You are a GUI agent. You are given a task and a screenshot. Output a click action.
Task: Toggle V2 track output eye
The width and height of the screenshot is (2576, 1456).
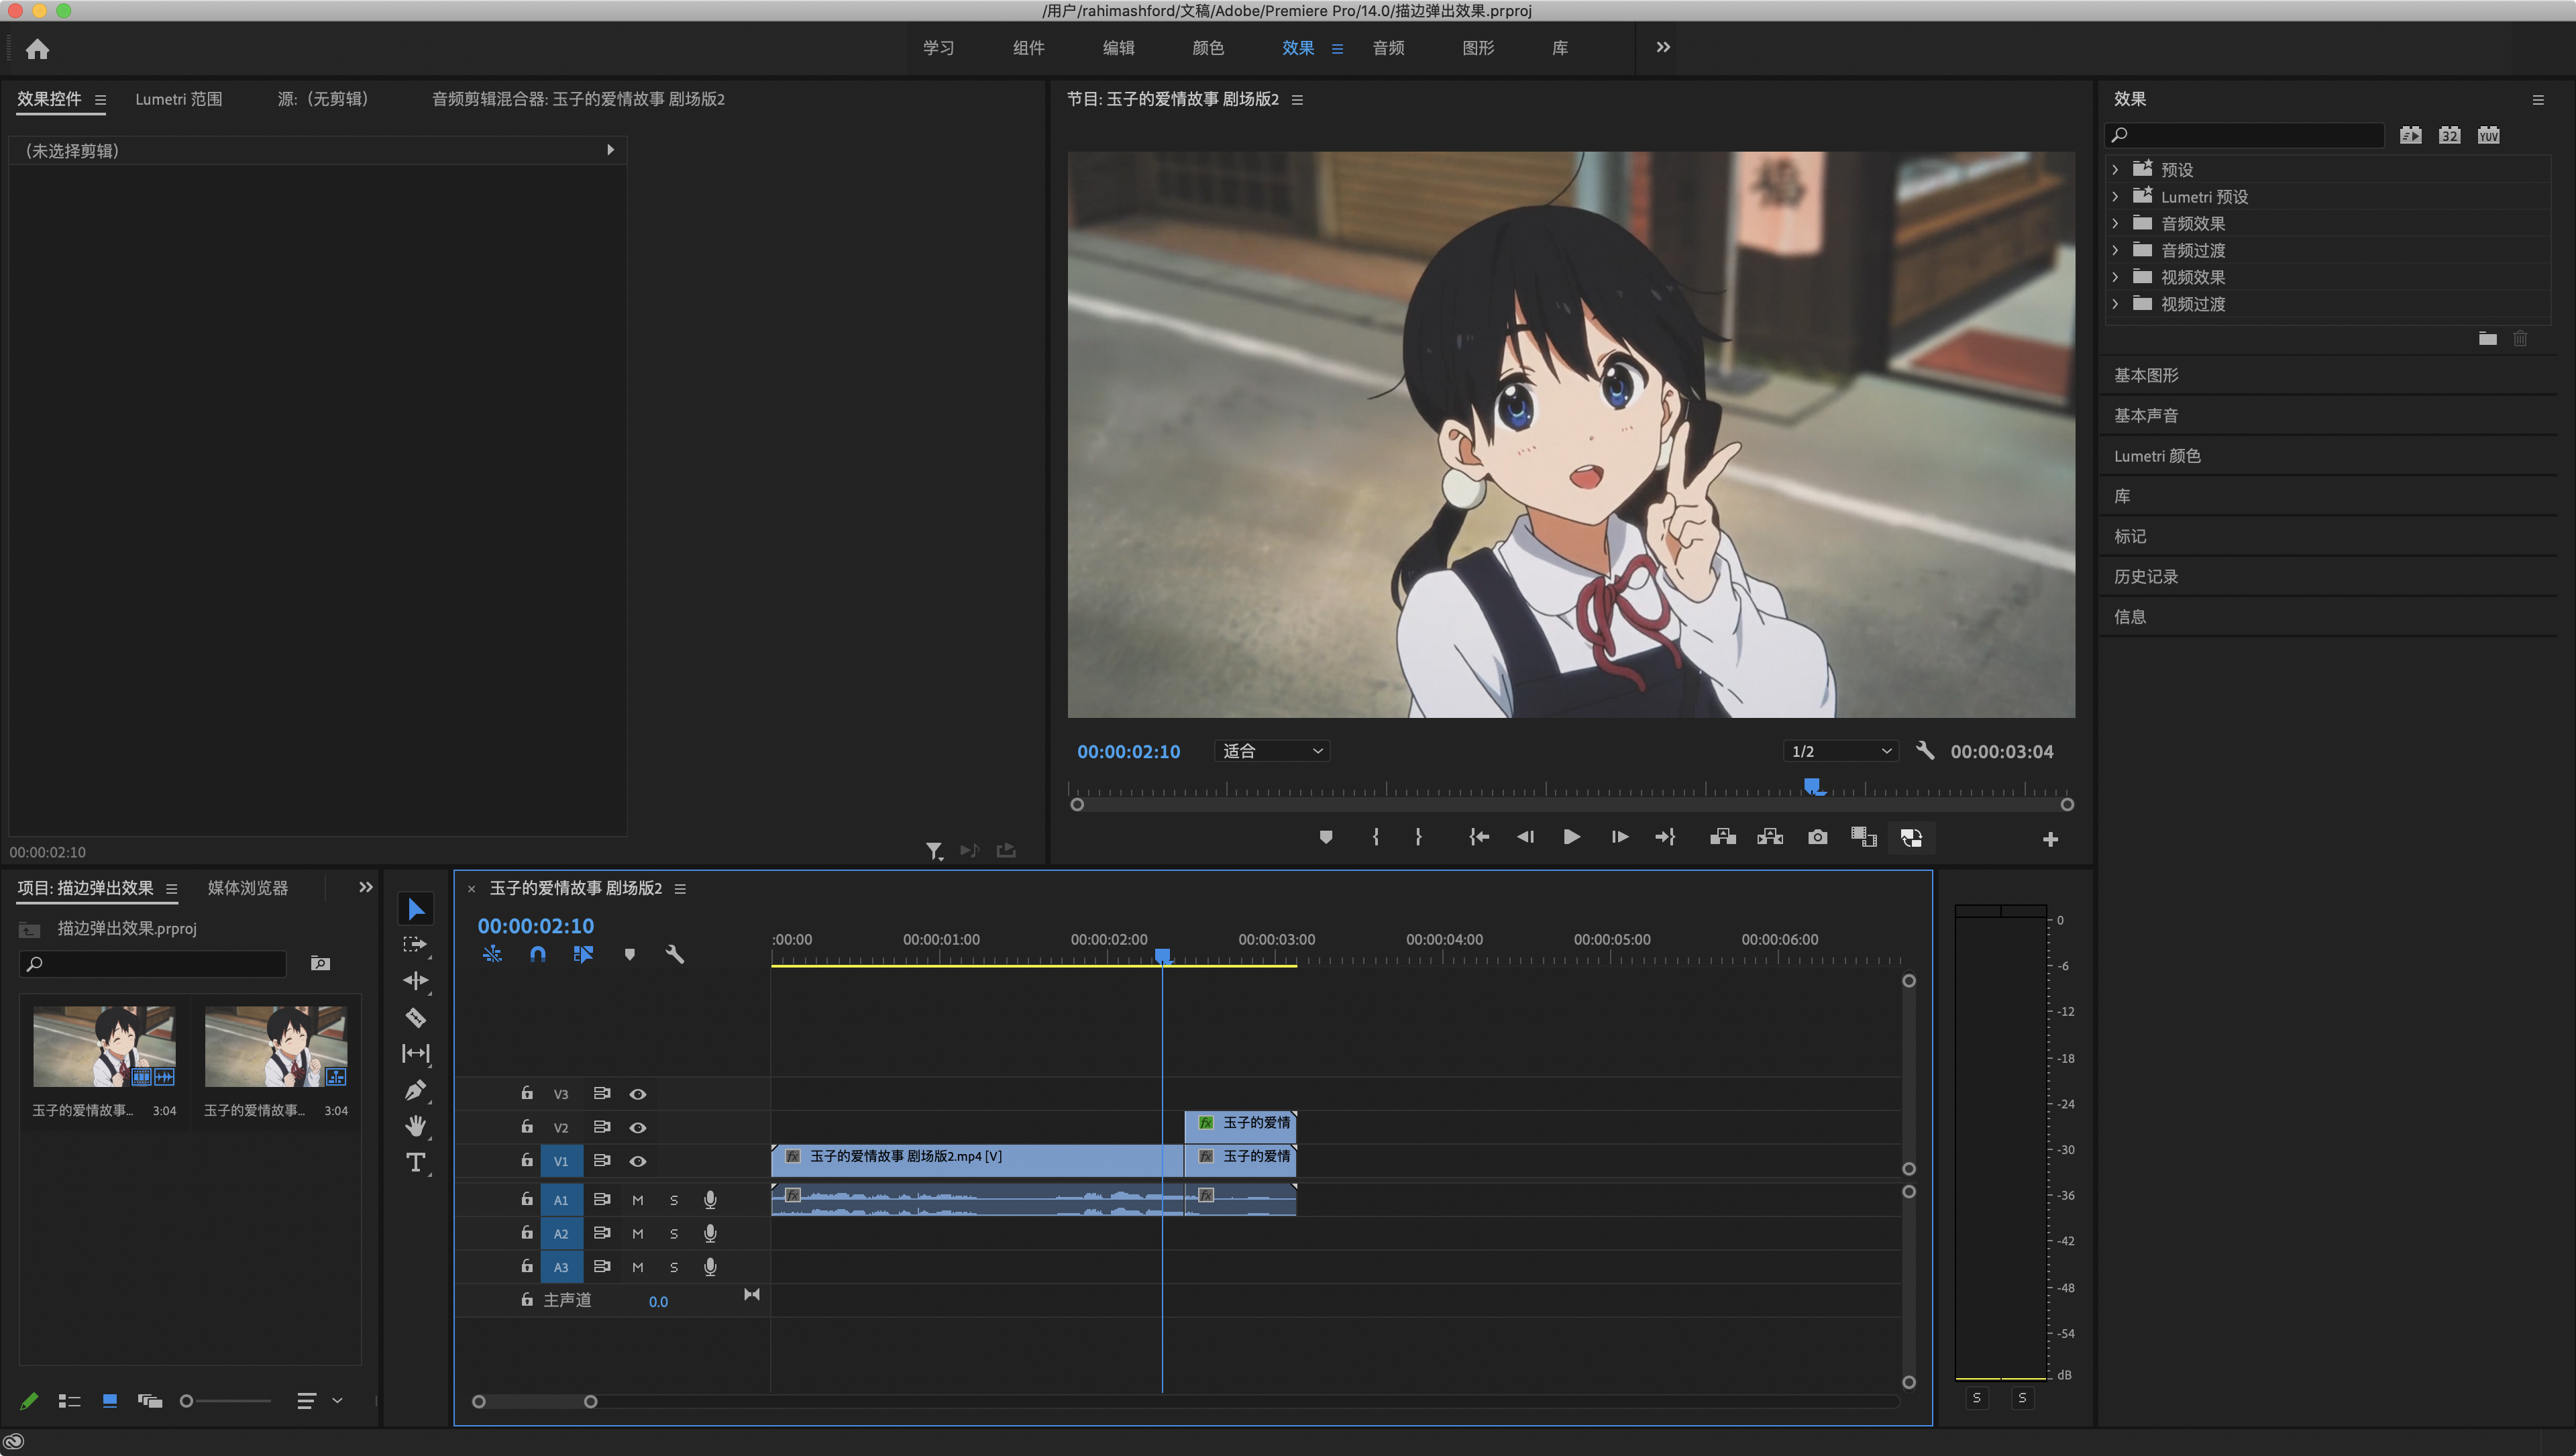[x=637, y=1127]
